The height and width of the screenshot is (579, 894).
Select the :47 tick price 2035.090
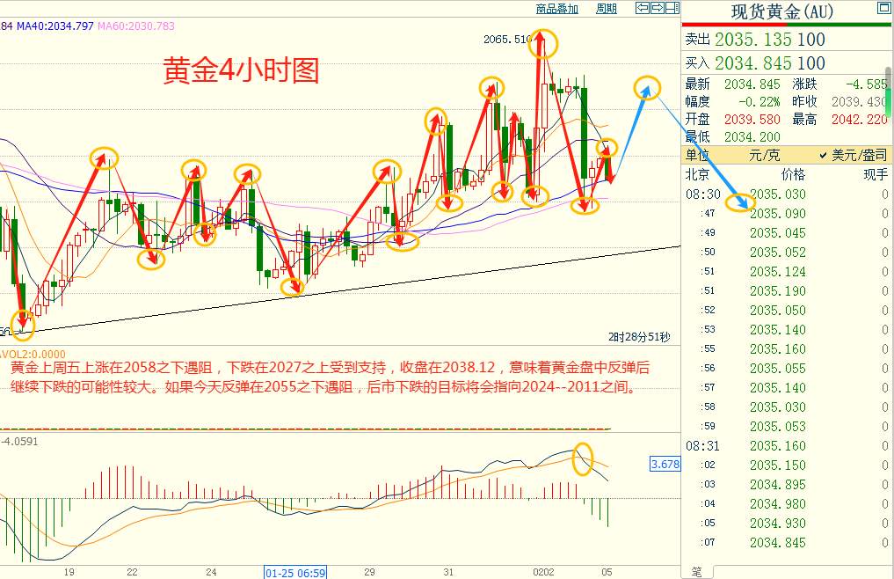pos(778,214)
